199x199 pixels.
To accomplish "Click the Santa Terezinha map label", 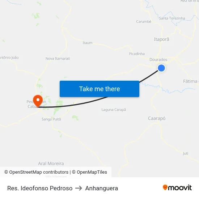I will click(172, 18).
